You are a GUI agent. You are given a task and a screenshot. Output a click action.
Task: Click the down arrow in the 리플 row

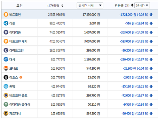[151, 24]
